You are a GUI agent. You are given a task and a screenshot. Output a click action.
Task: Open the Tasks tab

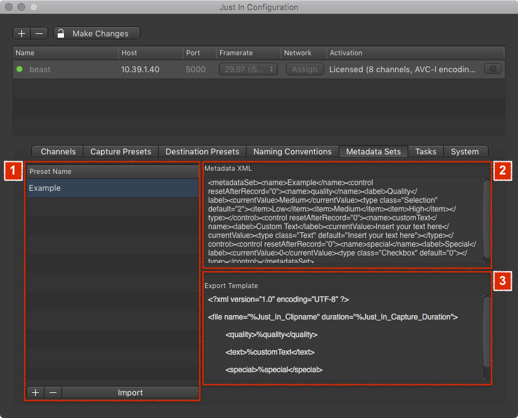(425, 151)
